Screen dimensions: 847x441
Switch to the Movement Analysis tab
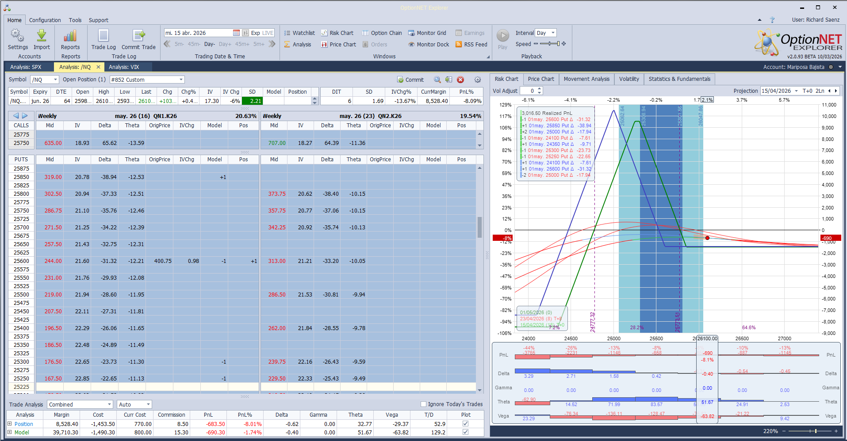586,79
